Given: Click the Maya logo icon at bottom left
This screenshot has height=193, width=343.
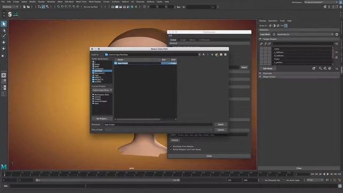Looking at the screenshot, I should tap(4, 167).
